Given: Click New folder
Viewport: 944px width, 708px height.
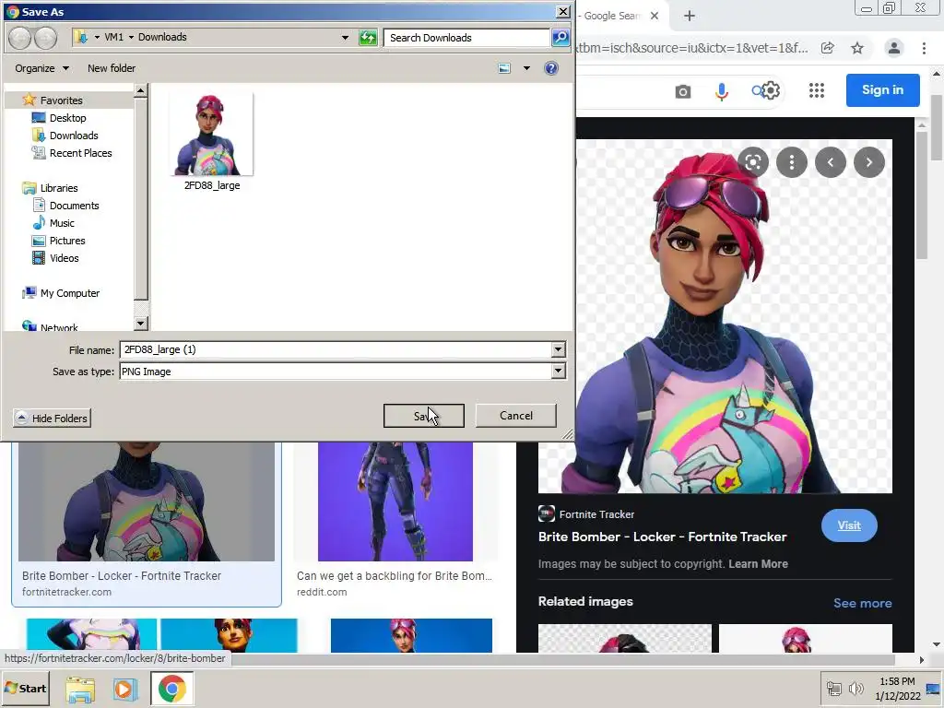Looking at the screenshot, I should point(112,68).
